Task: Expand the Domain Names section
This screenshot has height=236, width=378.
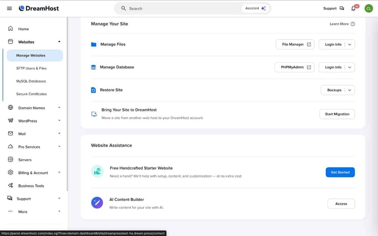Action: (59, 108)
